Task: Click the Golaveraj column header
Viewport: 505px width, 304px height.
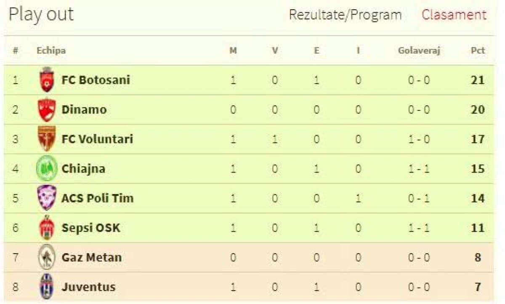Action: pos(419,51)
